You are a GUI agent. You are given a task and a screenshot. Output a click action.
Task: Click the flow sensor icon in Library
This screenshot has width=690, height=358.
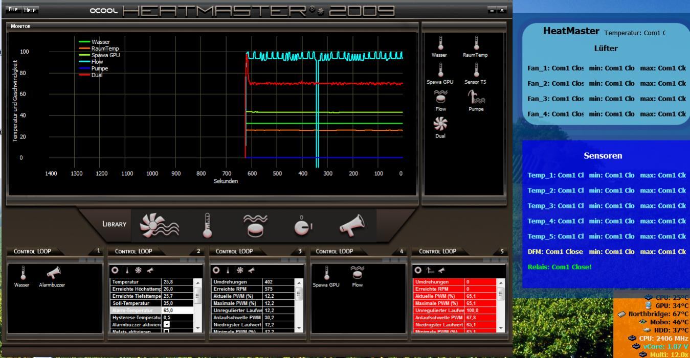tap(254, 226)
